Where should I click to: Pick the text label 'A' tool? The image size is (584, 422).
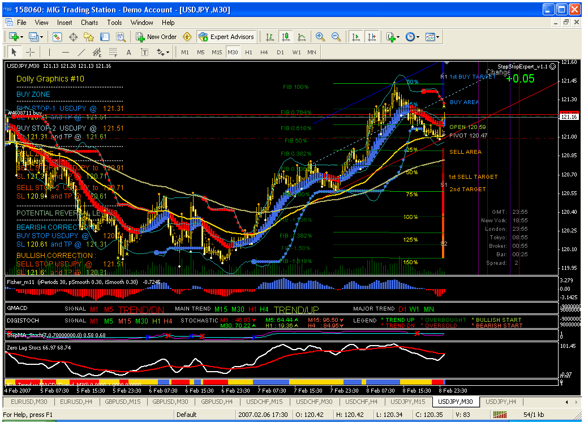pos(128,53)
